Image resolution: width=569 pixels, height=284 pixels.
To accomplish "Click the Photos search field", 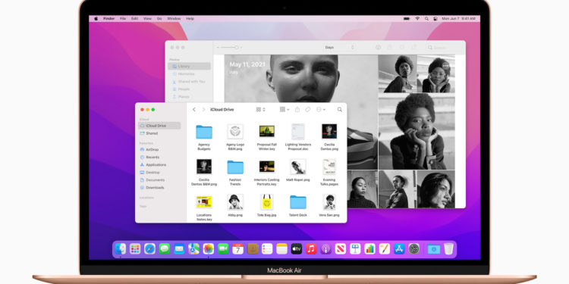I will tap(445, 48).
